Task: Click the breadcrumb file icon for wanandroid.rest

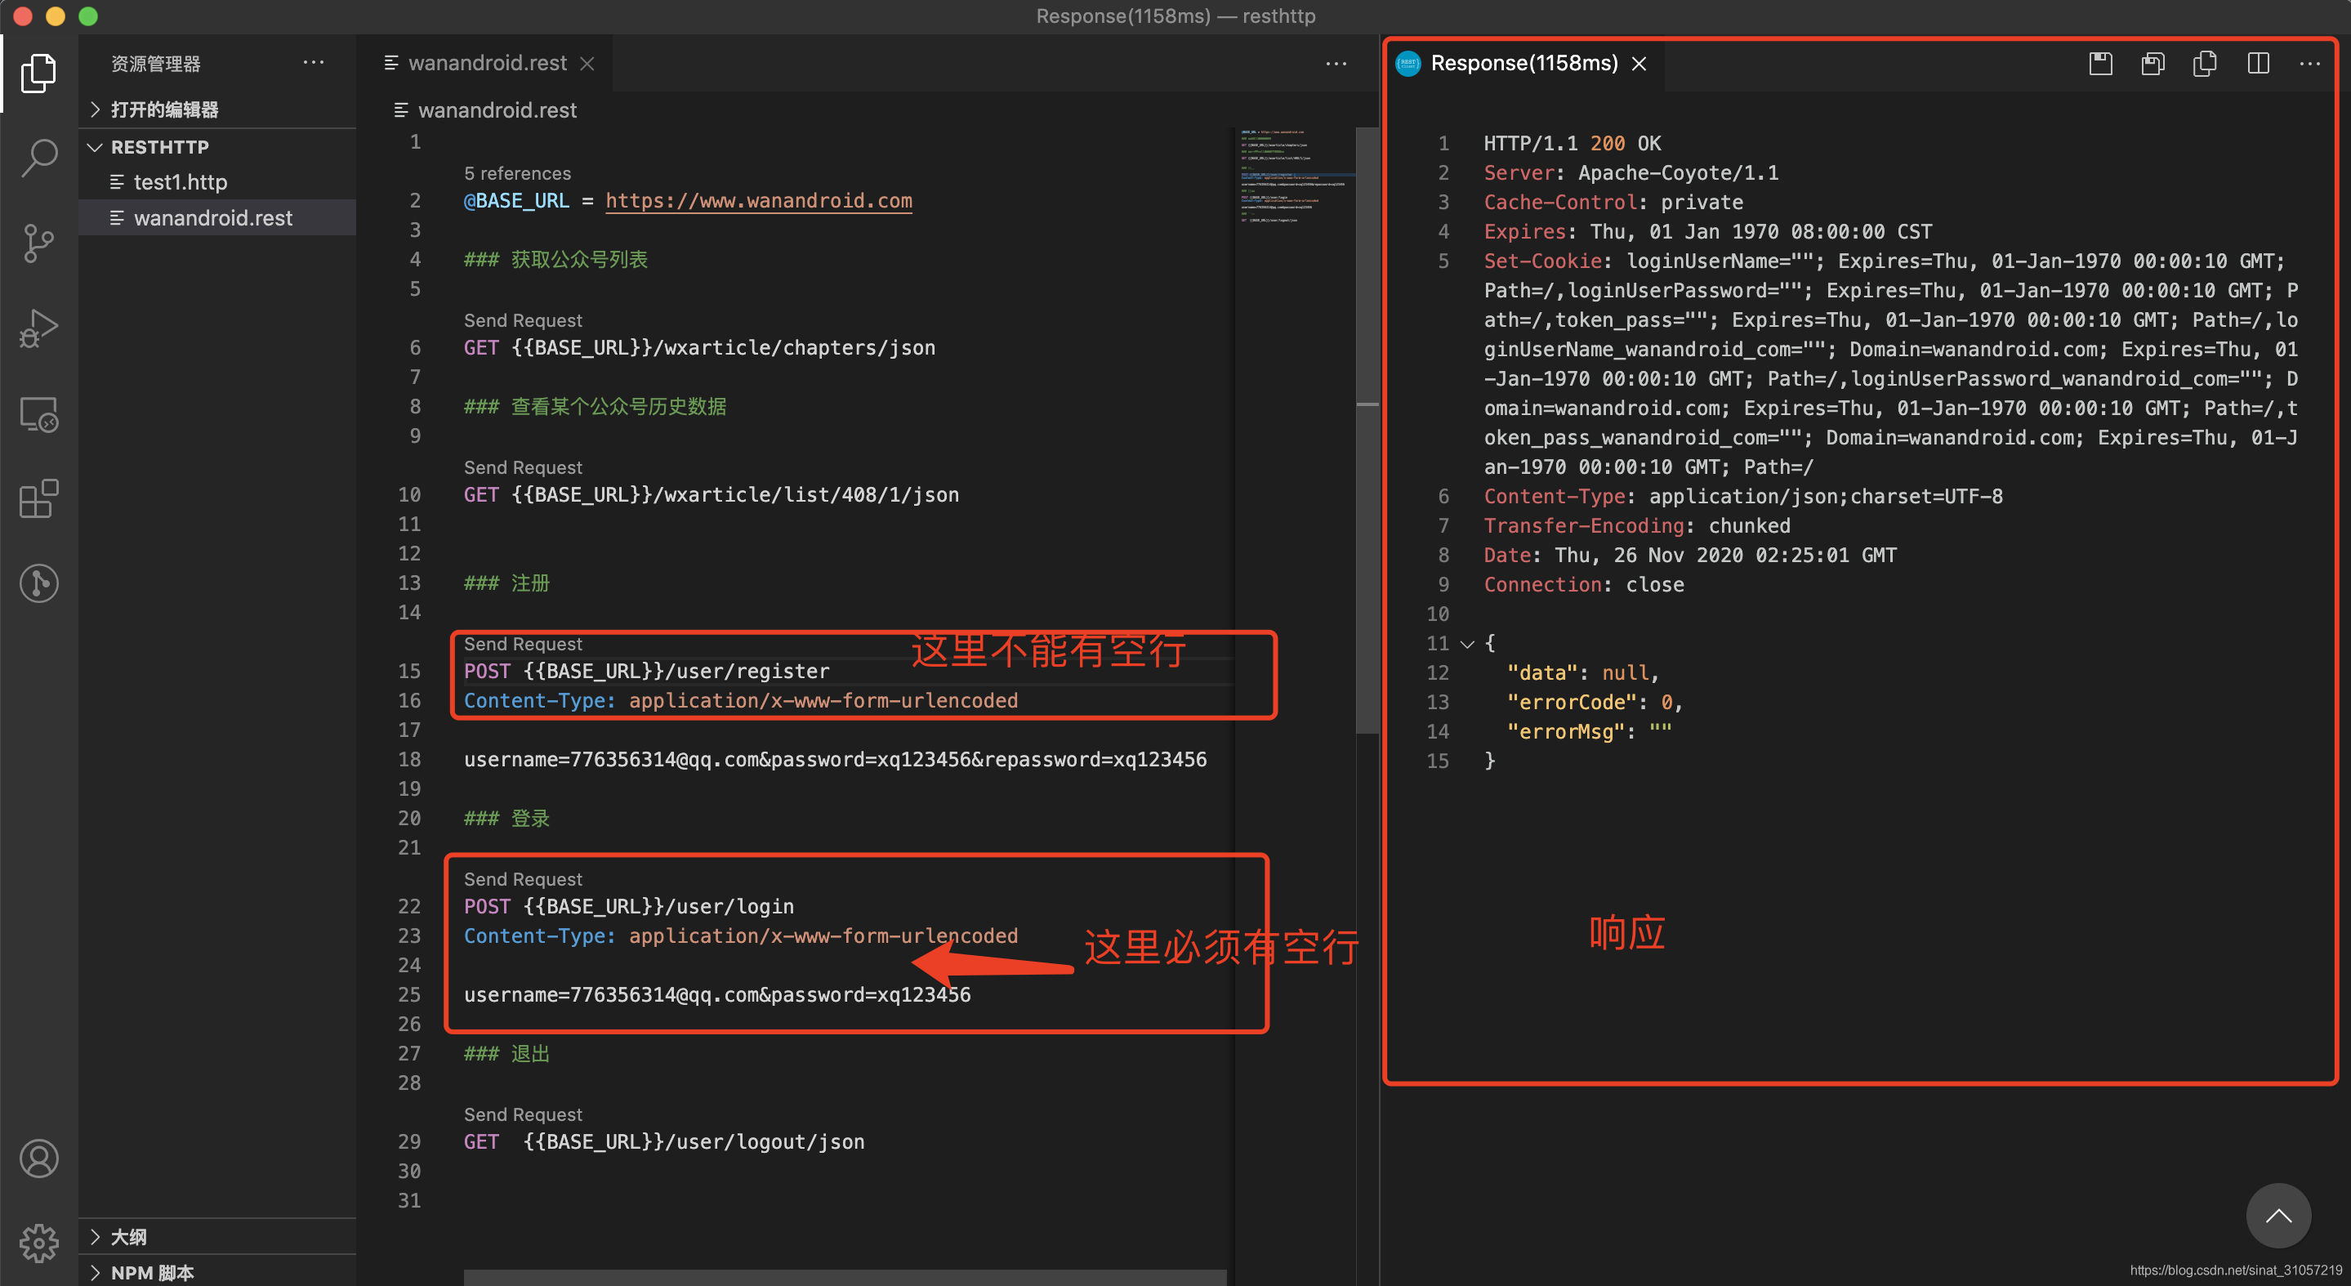Action: point(400,109)
